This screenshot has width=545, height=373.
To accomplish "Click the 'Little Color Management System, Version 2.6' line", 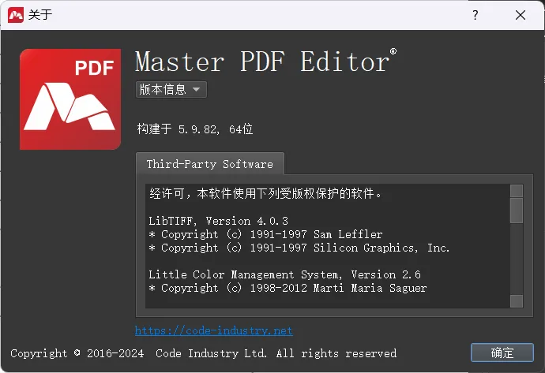I will [x=284, y=274].
